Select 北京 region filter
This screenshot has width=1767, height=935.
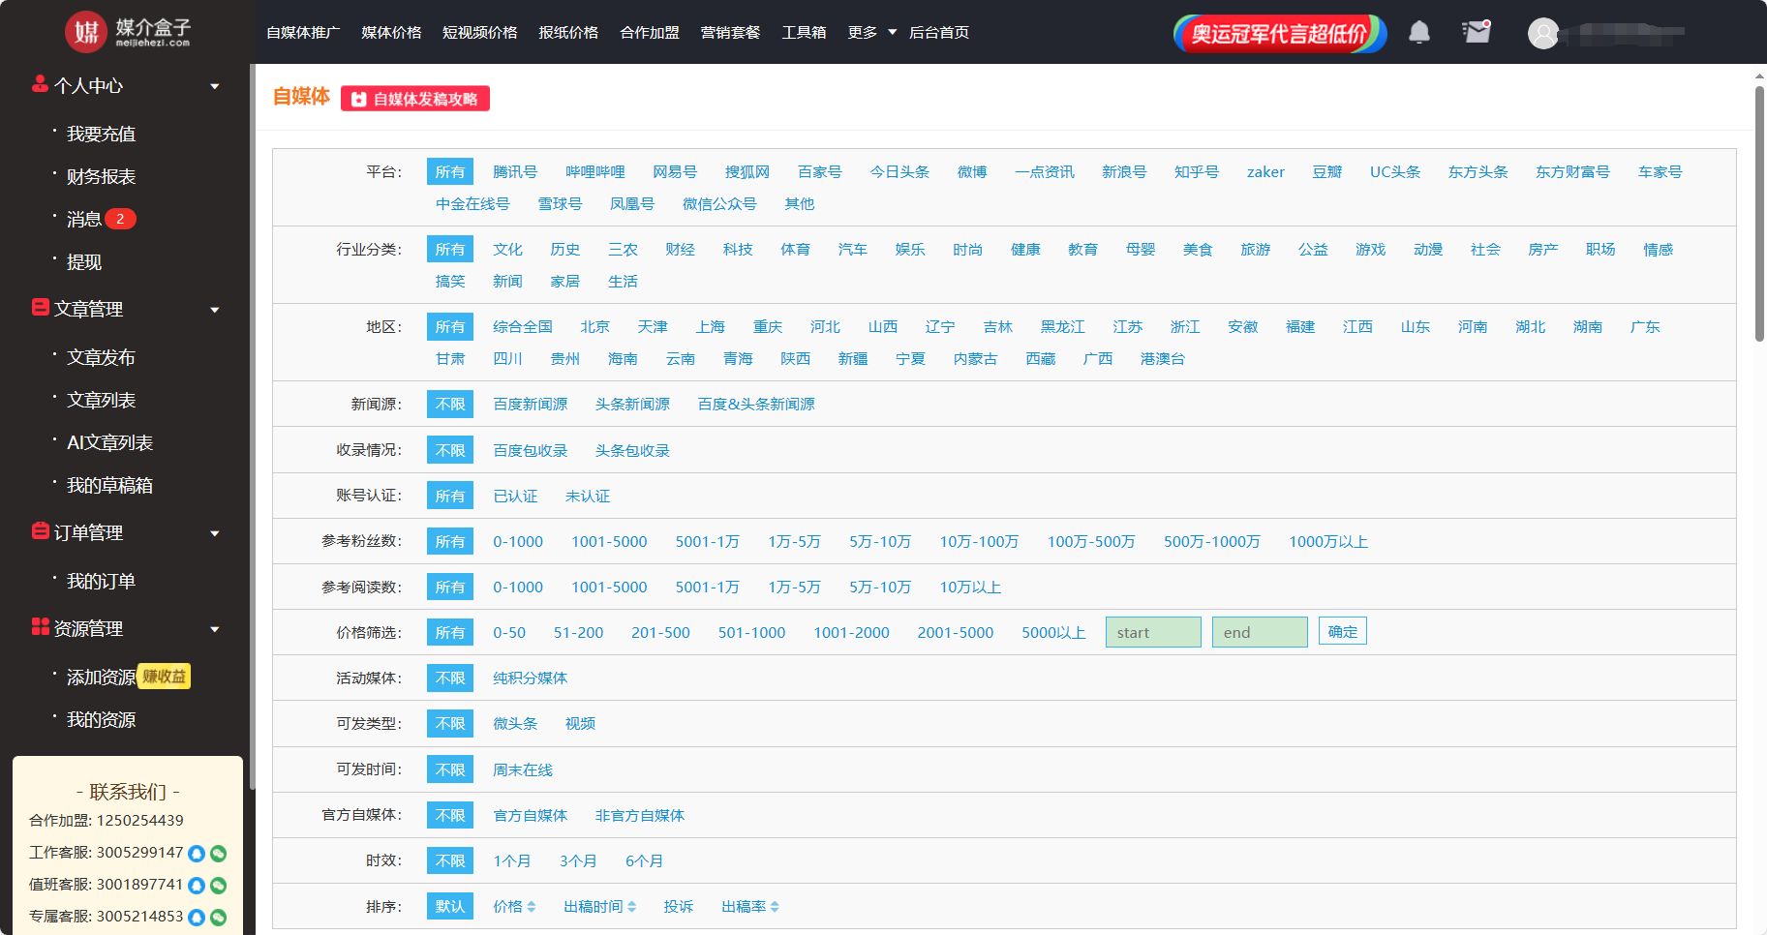(594, 326)
